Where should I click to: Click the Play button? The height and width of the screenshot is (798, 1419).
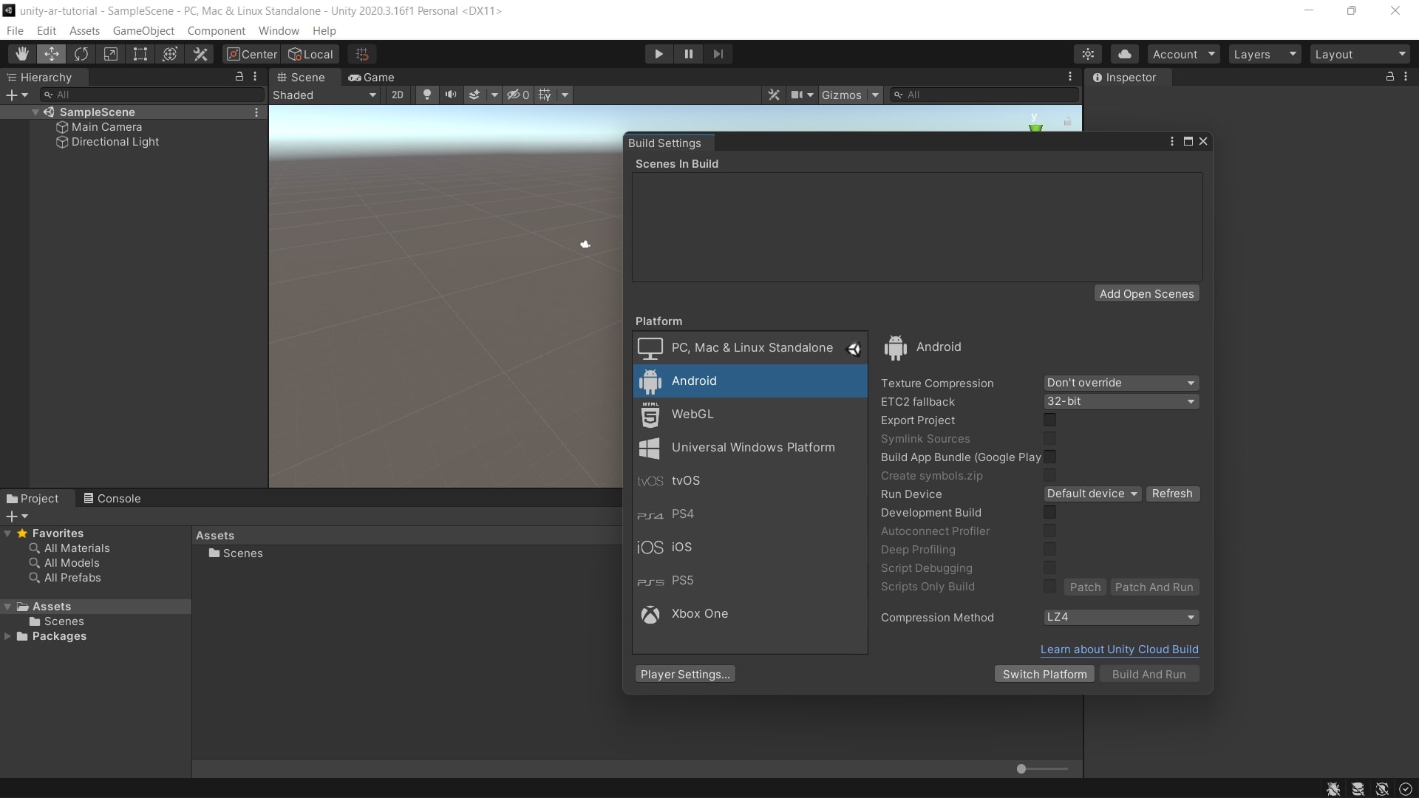pos(659,54)
